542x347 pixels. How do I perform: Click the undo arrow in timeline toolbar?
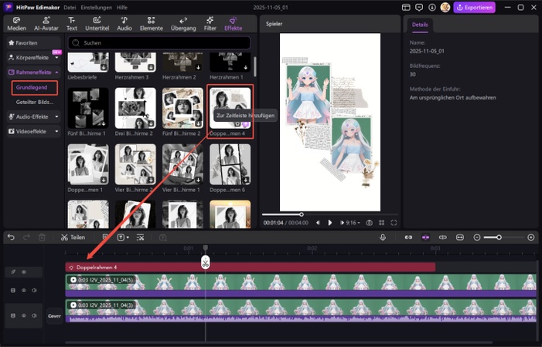tap(11, 238)
